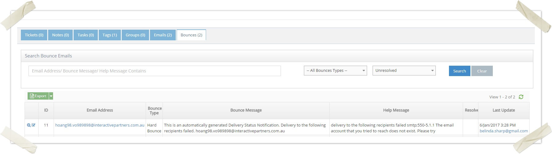
Task: Click the Clear button
Action: click(482, 71)
